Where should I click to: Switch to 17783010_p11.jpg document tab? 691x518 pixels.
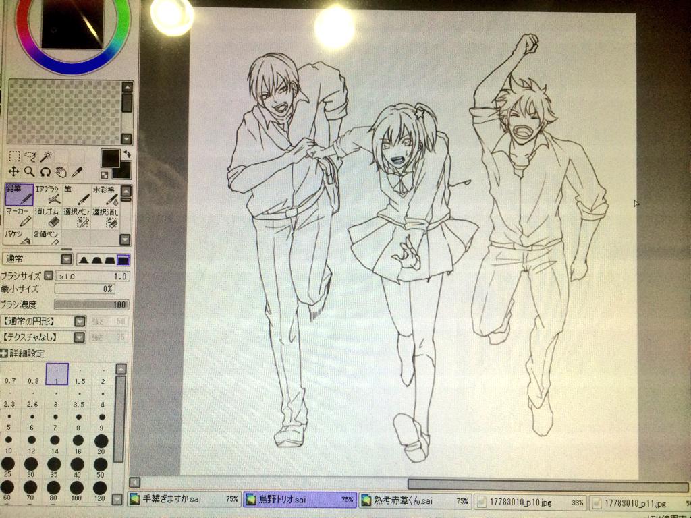tap(640, 502)
